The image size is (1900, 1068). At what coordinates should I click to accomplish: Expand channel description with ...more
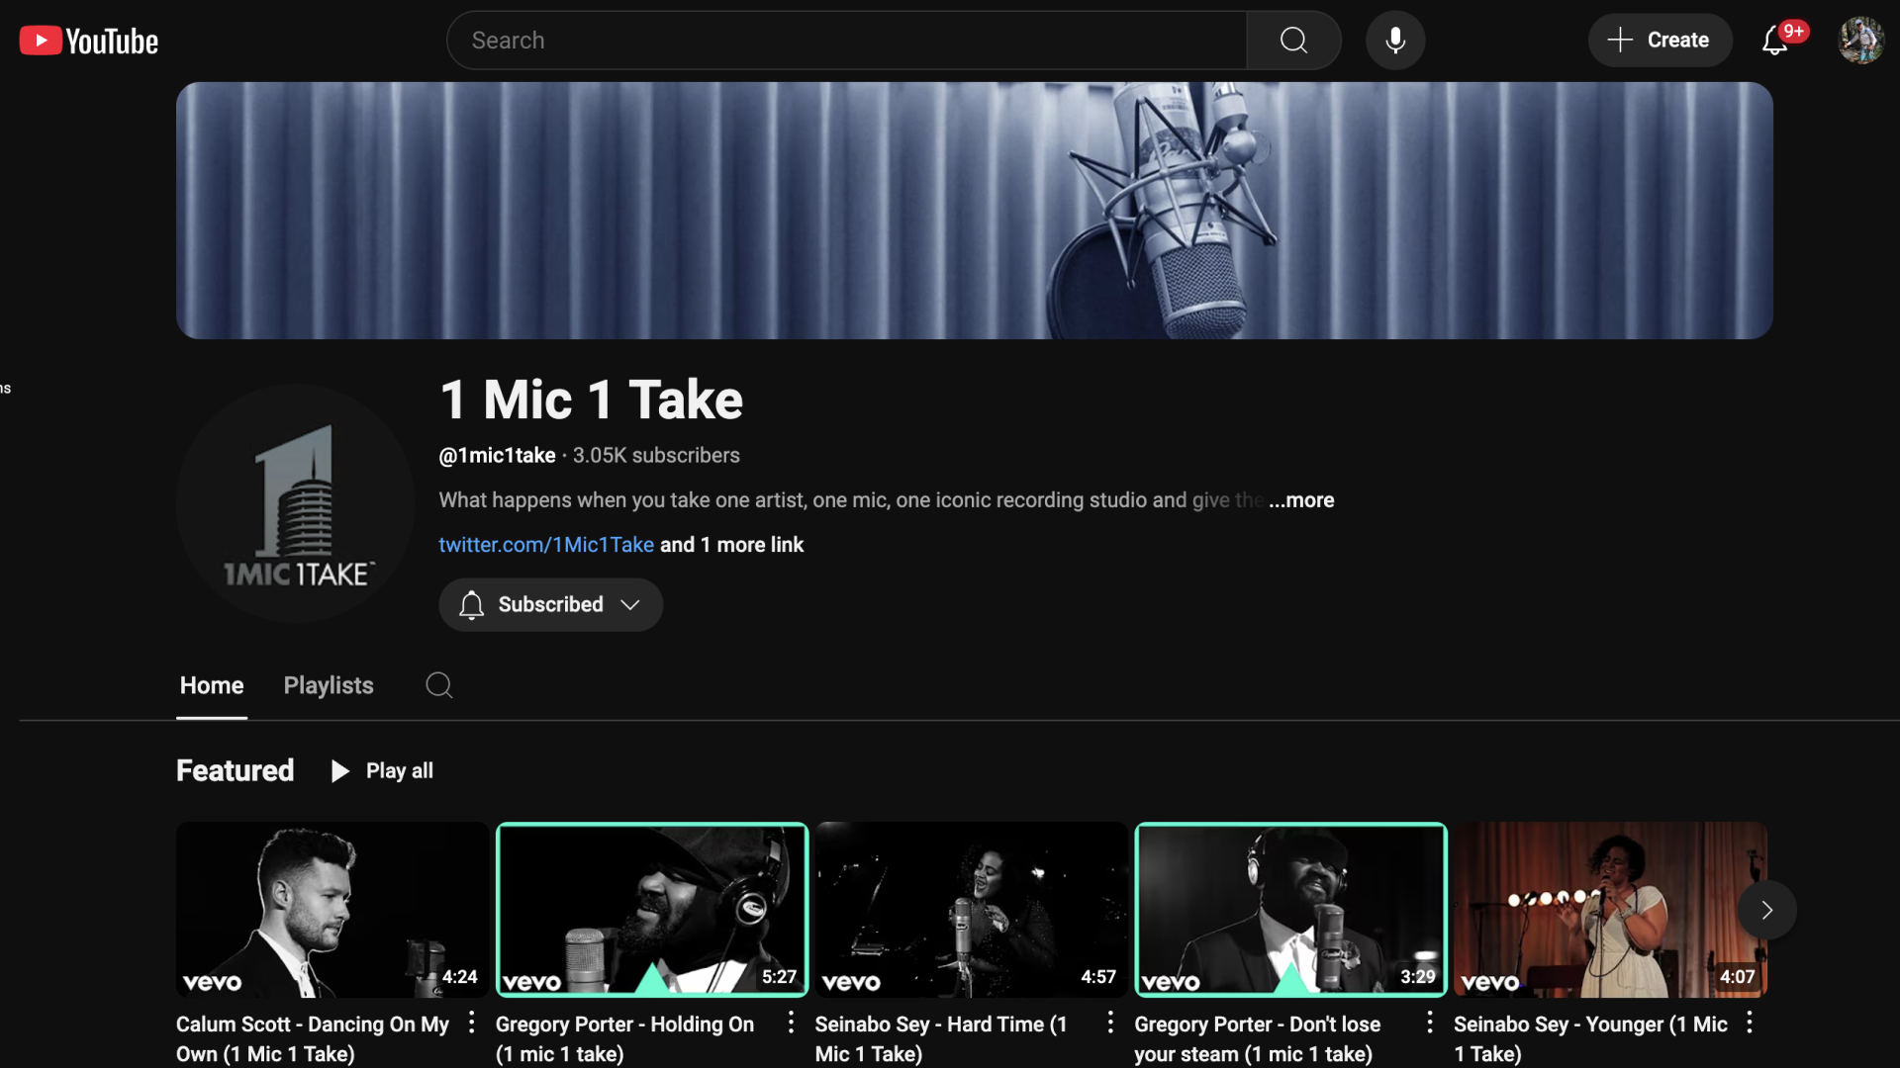tap(1301, 500)
